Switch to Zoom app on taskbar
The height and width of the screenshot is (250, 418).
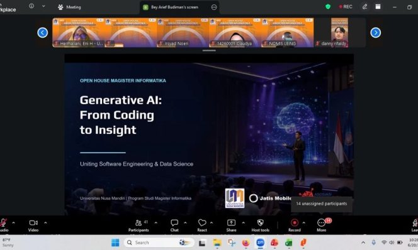point(260,242)
